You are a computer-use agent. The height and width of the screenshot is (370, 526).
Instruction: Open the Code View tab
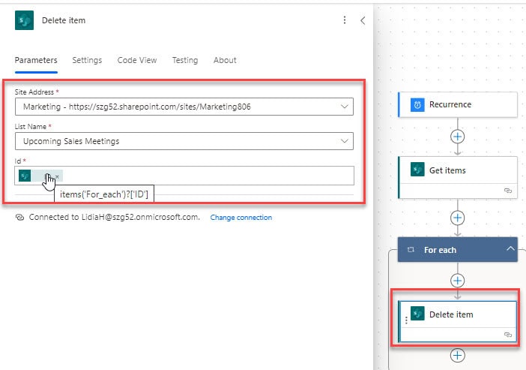137,60
